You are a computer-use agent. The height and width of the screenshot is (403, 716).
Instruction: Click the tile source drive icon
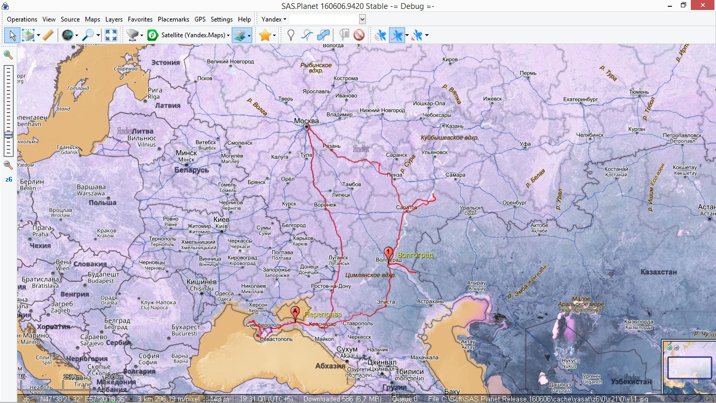(x=133, y=35)
